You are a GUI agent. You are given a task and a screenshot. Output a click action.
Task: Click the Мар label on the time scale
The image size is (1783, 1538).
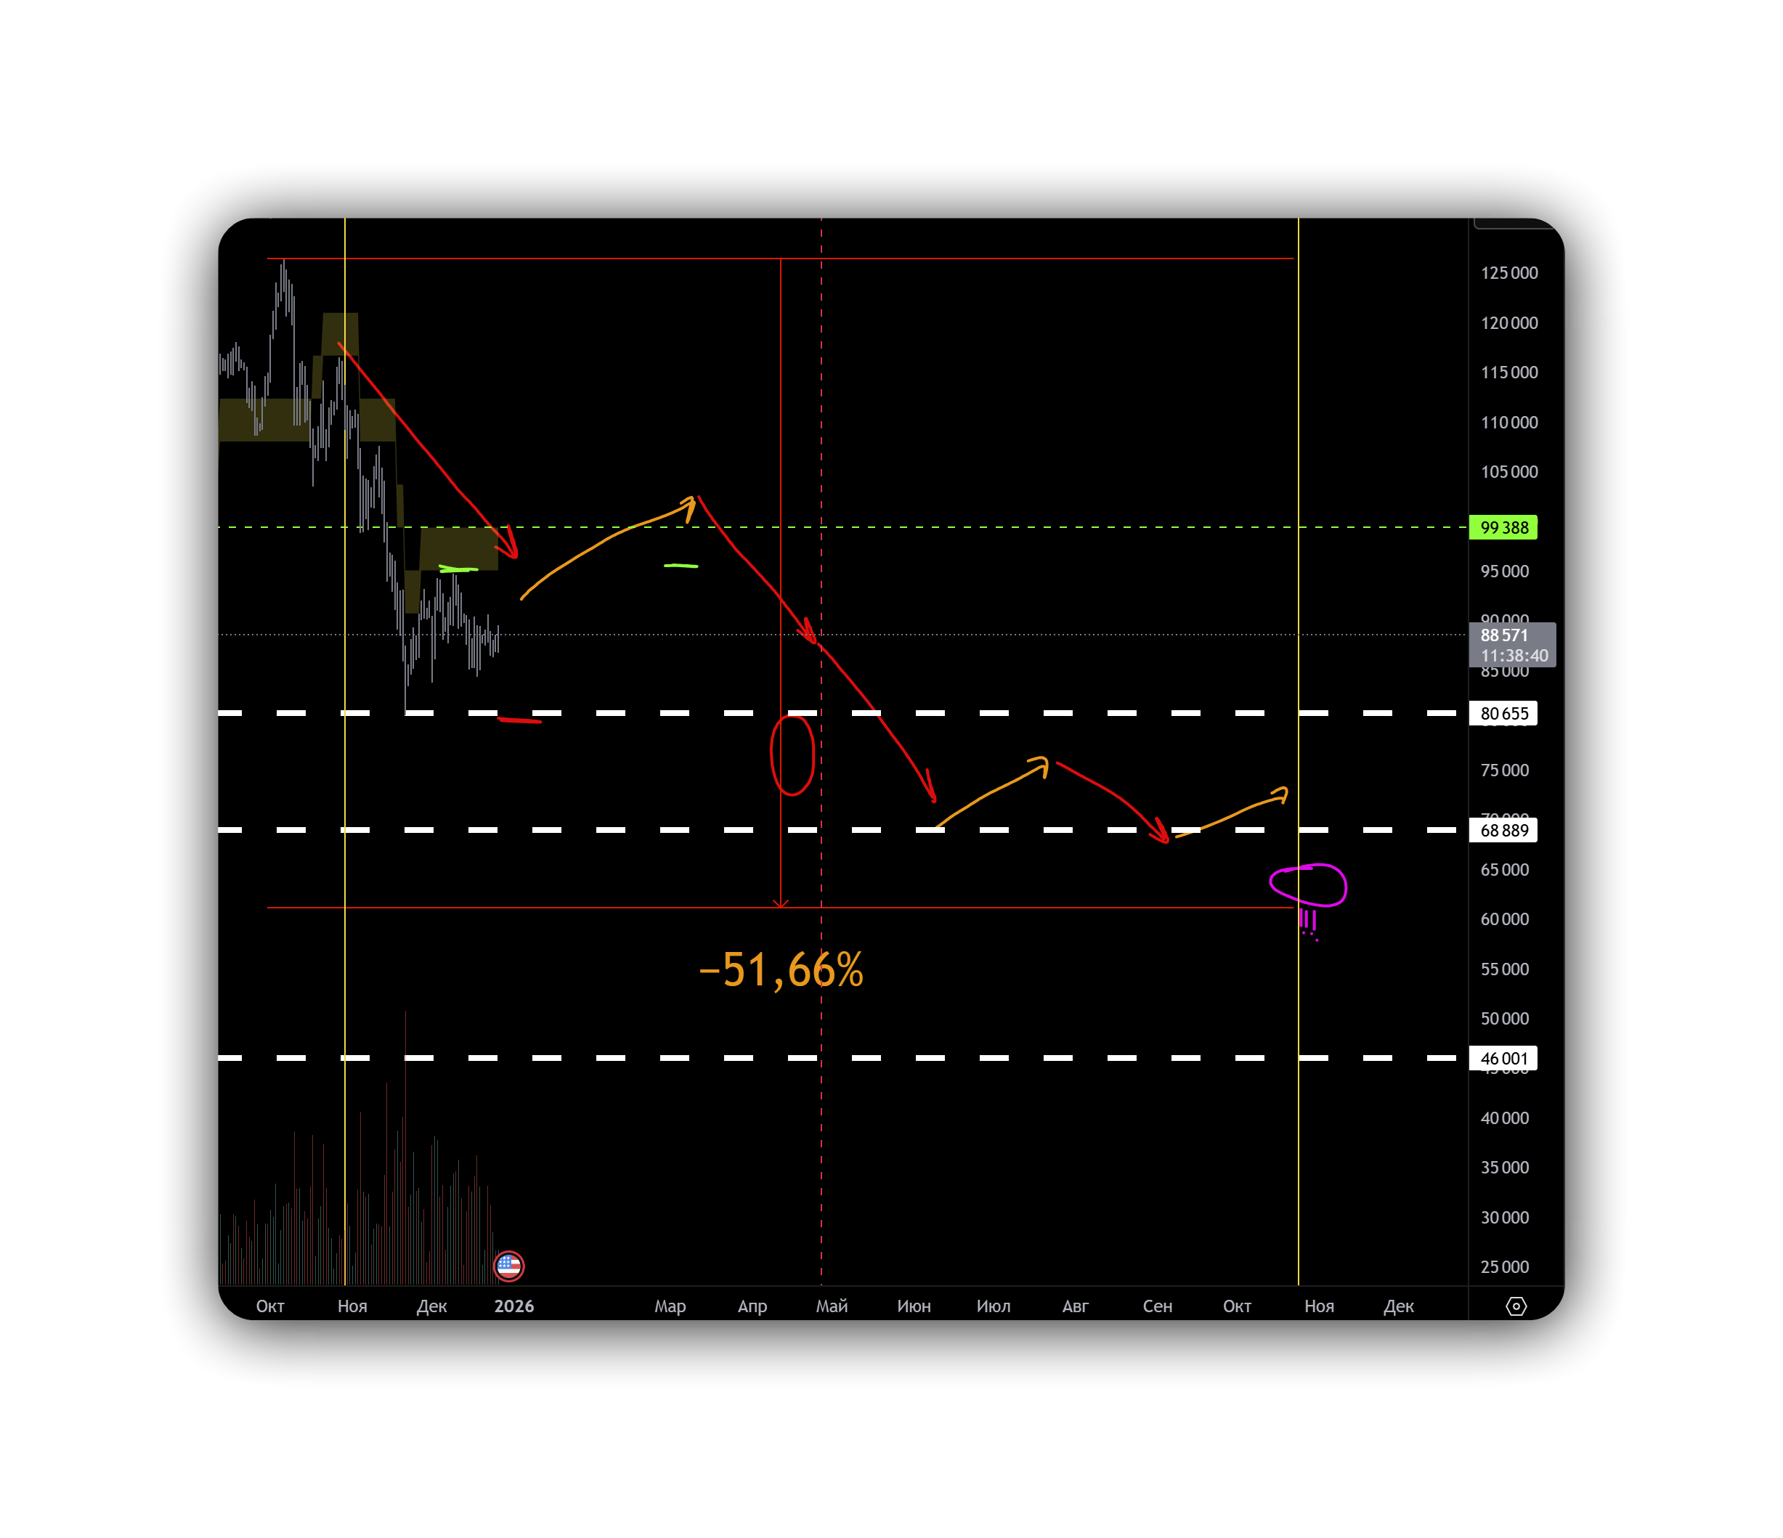tap(670, 1306)
